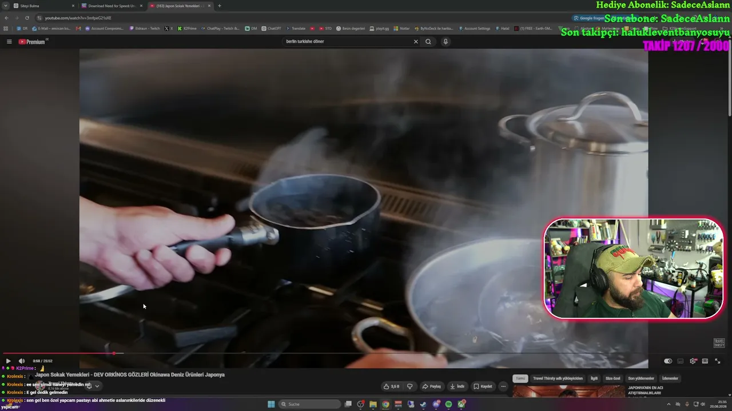Open the YouTube guide hamburger menu
The height and width of the screenshot is (411, 732).
tap(9, 42)
